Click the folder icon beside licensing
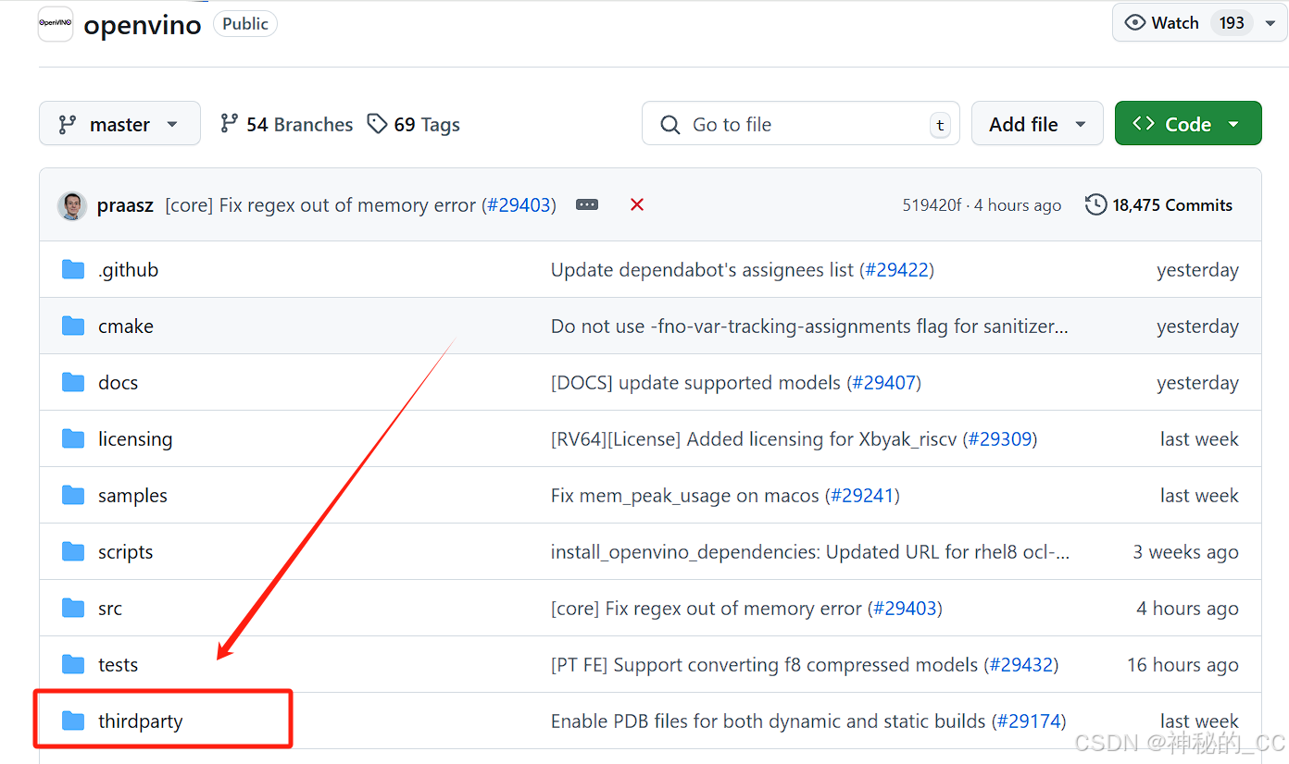1289x764 pixels. tap(73, 438)
